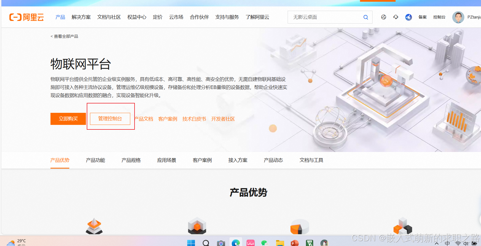Viewport: 481px width, 246px height.
Task: Click the search magnifier icon
Action: (x=366, y=17)
